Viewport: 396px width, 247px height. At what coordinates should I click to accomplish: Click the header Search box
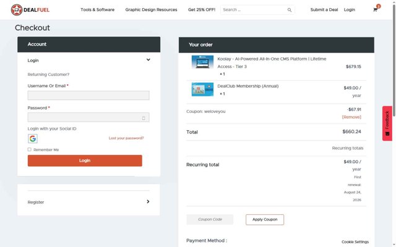[x=257, y=10]
